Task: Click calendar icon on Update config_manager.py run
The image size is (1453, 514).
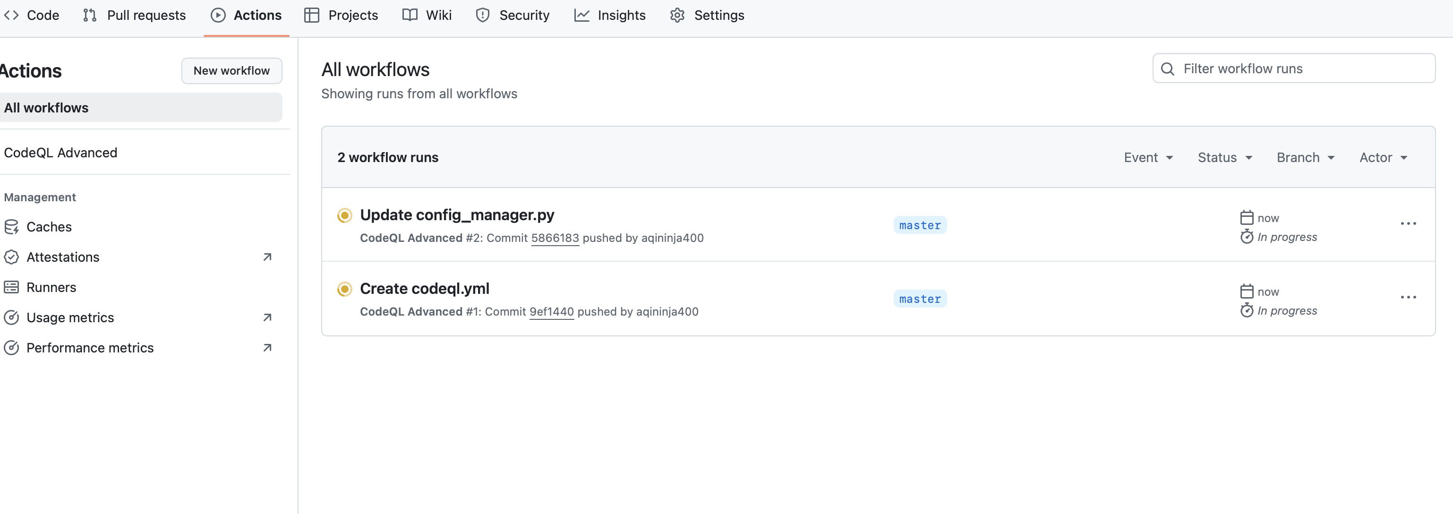Action: click(x=1247, y=217)
